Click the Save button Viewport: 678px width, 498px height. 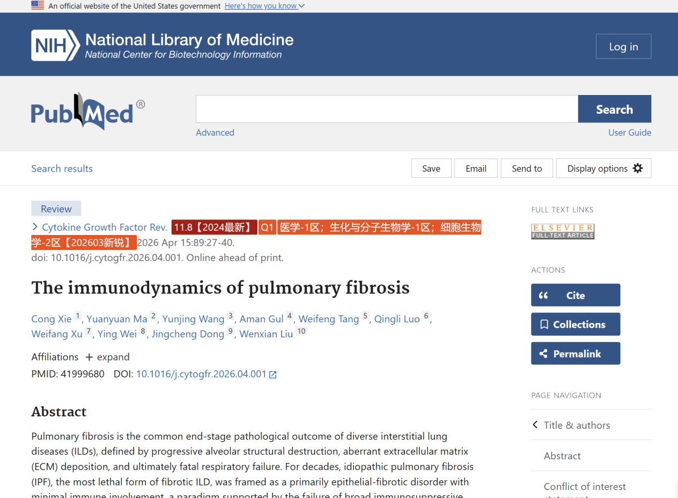pyautogui.click(x=431, y=169)
